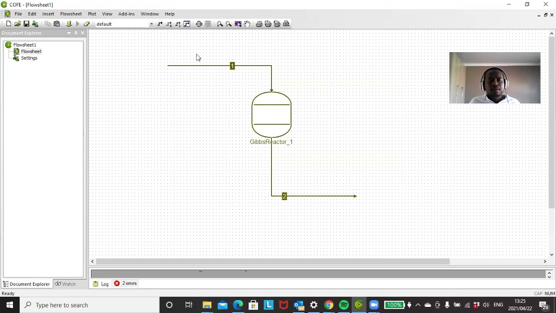Select the hand pan tool

tap(247, 24)
